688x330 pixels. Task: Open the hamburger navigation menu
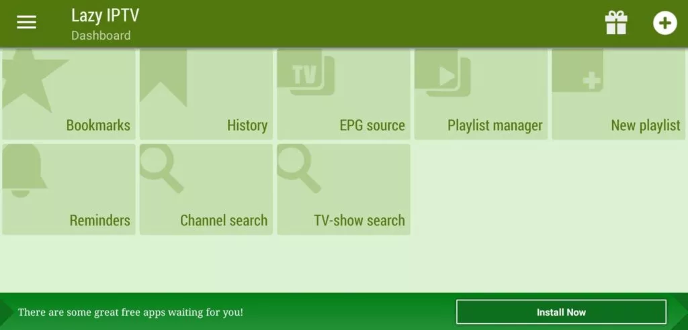[x=26, y=22]
